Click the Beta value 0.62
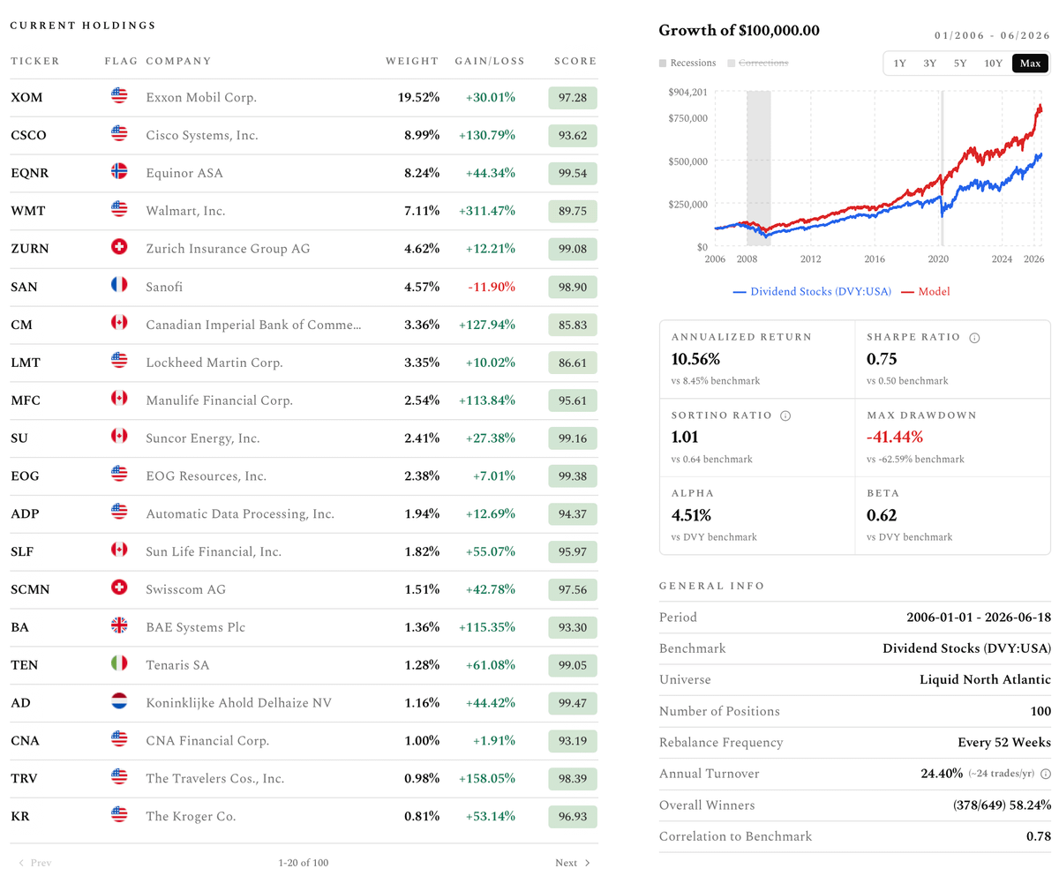 (x=881, y=514)
